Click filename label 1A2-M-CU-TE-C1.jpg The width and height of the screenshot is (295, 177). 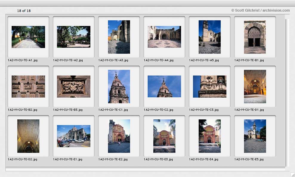click(x=113, y=110)
